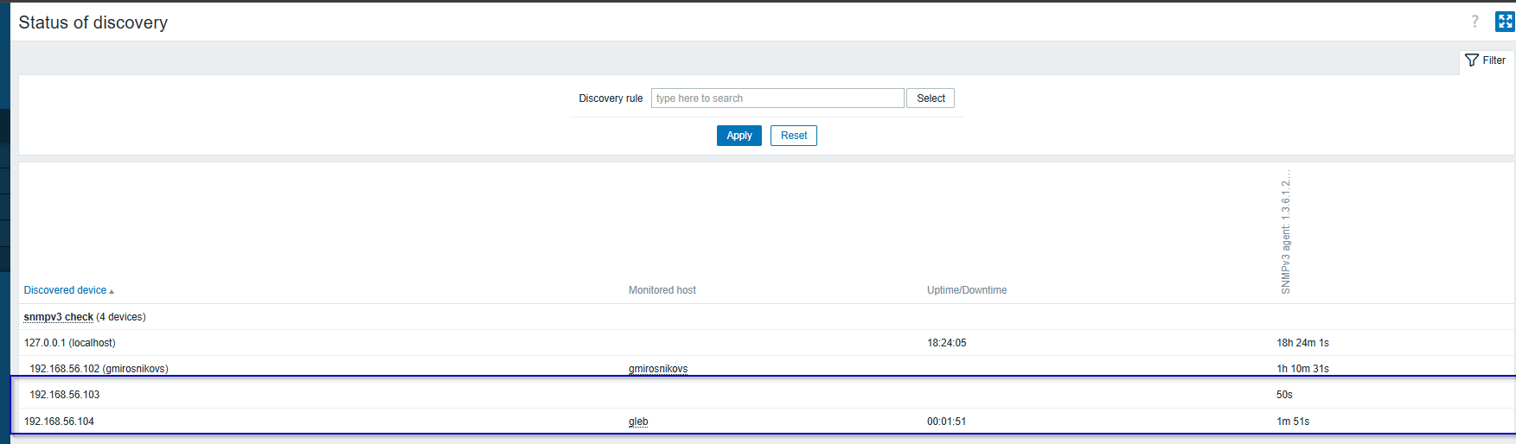Screen dimensions: 1516x444
Task: Click the 1h 10m 31s status cell
Action: tap(1302, 369)
